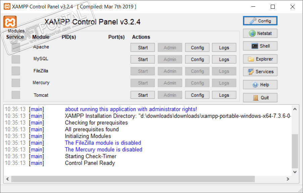The width and height of the screenshot is (303, 193).
Task: Click the FileZilla Start button
Action: [x=143, y=71]
